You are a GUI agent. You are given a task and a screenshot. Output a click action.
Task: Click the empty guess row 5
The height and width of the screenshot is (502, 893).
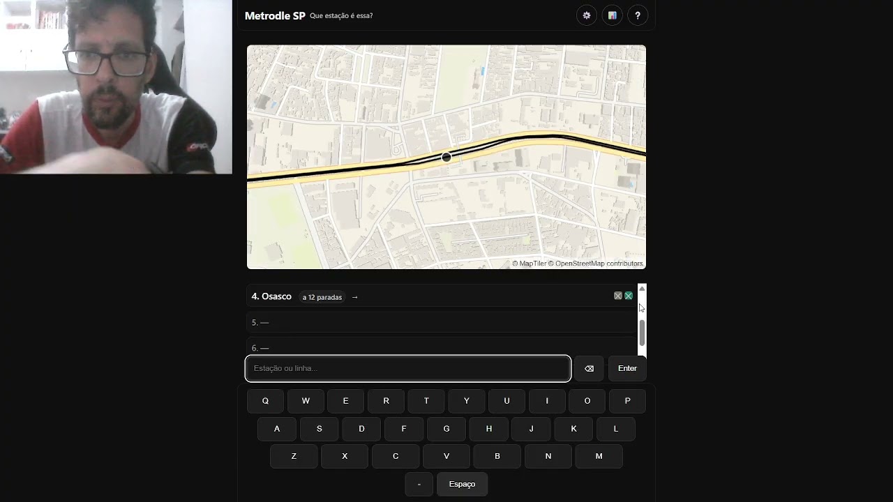pyautogui.click(x=442, y=322)
